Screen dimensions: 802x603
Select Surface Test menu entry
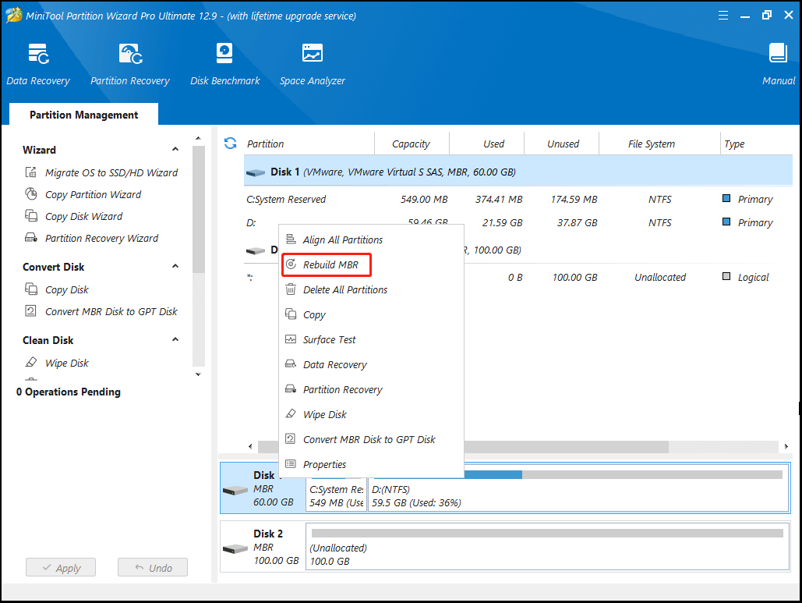coord(371,339)
